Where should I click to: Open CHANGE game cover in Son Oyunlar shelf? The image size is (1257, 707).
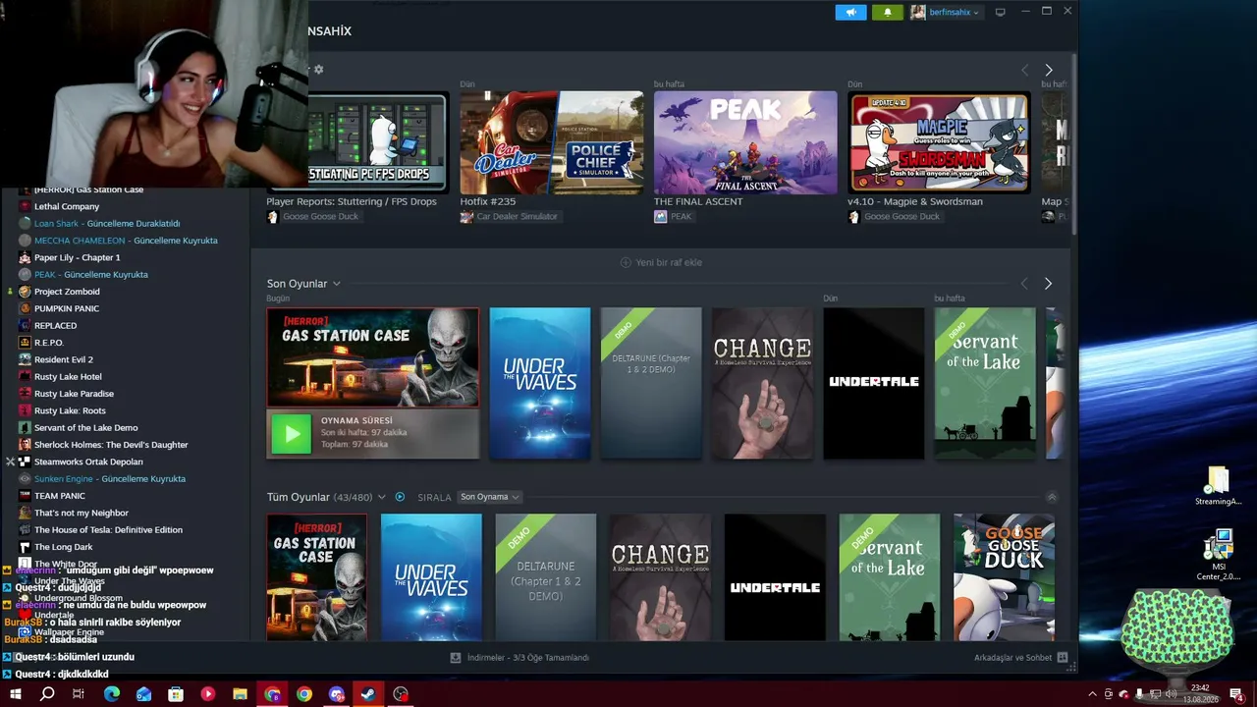[762, 383]
